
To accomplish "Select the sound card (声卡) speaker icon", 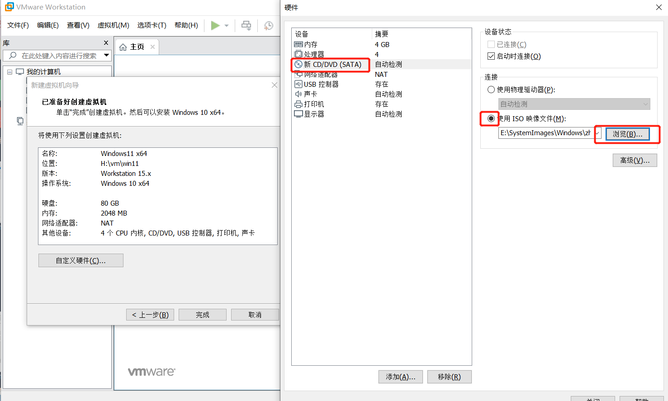I will click(298, 94).
